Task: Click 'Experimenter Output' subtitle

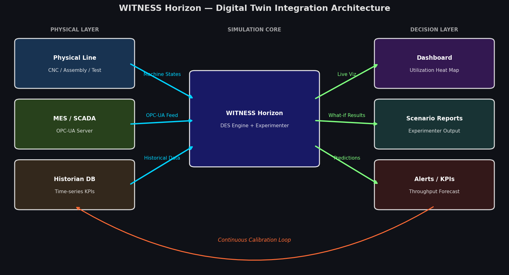Action: tap(434, 131)
